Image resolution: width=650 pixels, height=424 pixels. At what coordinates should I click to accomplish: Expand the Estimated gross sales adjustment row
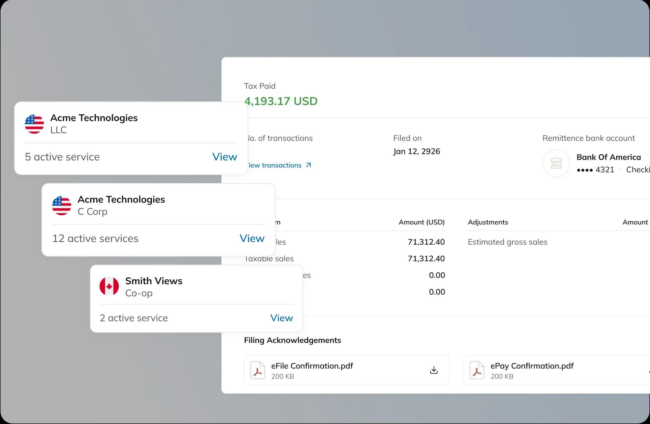pyautogui.click(x=508, y=242)
